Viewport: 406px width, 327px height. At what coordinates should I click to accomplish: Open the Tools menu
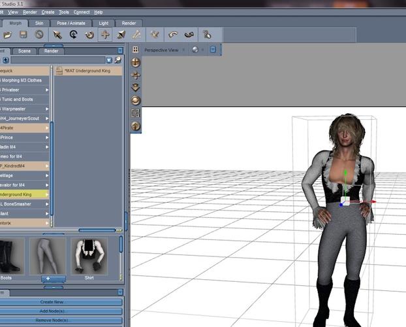[64, 12]
